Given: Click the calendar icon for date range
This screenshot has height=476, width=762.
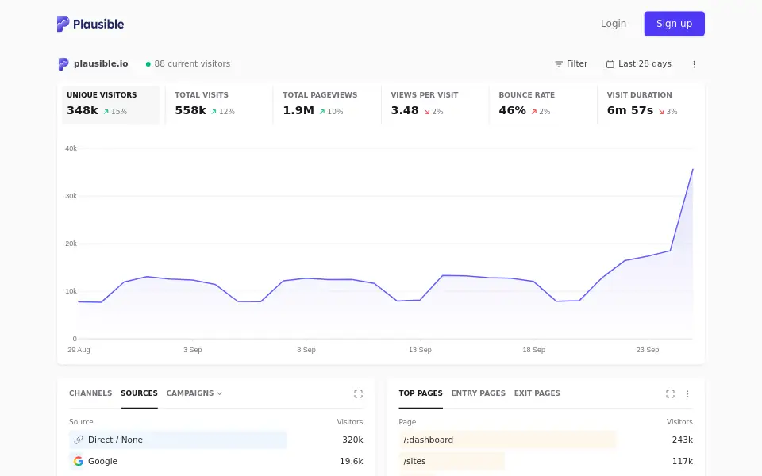Looking at the screenshot, I should point(610,64).
